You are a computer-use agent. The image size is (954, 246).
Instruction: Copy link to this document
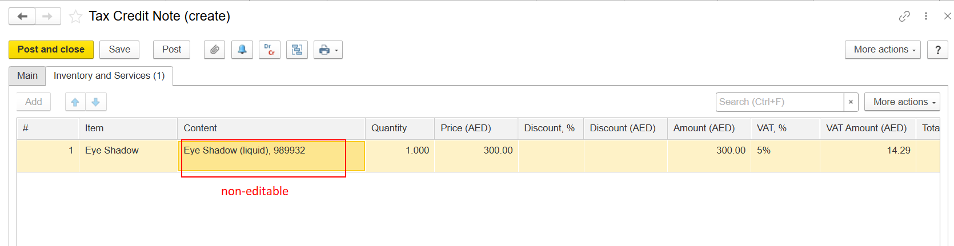(x=904, y=17)
